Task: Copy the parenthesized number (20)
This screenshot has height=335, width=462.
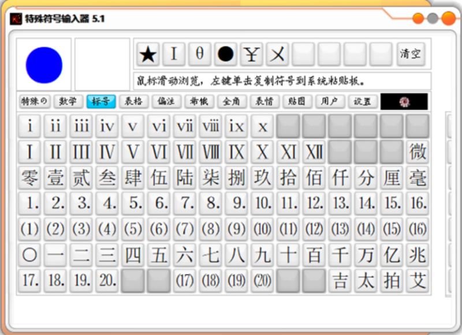Action: [x=262, y=280]
